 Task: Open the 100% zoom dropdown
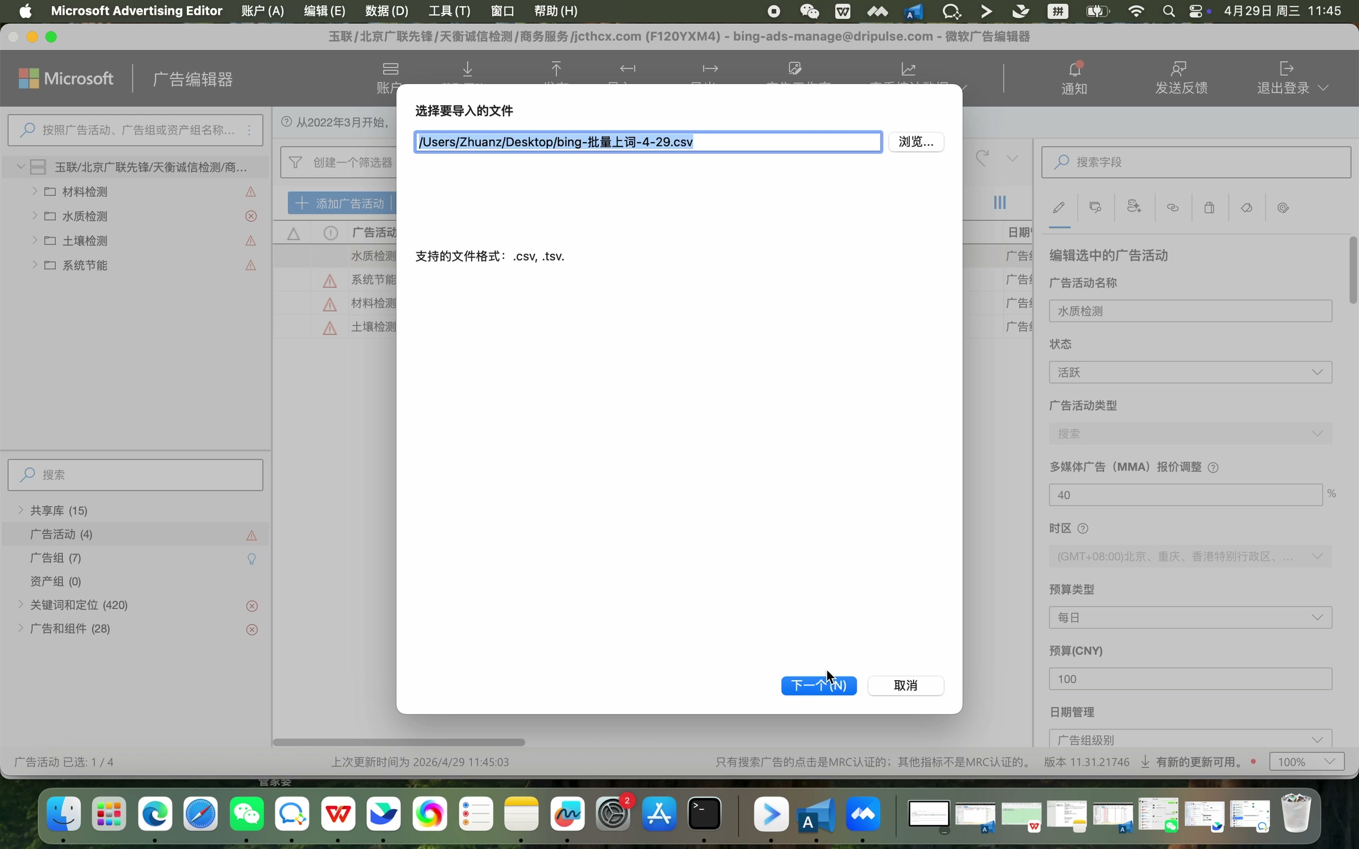(1306, 762)
